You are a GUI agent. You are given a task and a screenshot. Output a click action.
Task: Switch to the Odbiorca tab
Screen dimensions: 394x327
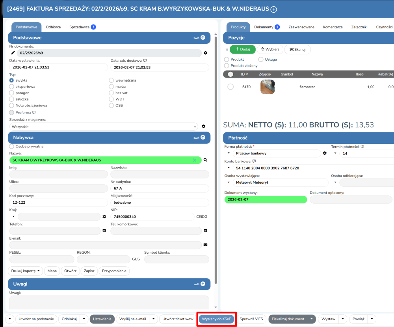(53, 27)
